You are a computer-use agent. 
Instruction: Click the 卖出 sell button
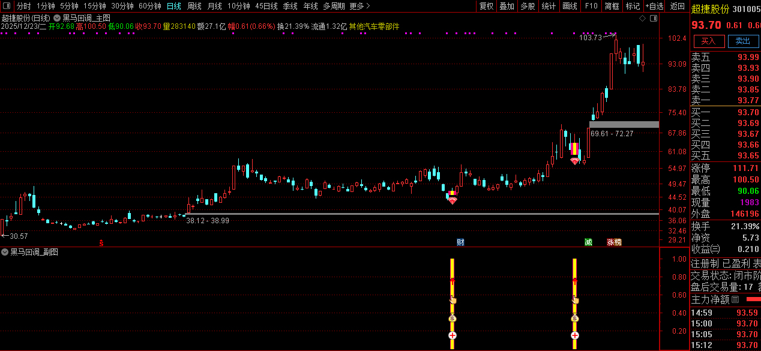pyautogui.click(x=743, y=41)
